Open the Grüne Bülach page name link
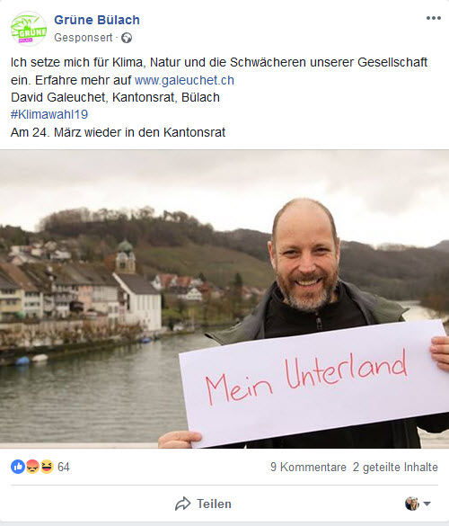 [x=97, y=20]
